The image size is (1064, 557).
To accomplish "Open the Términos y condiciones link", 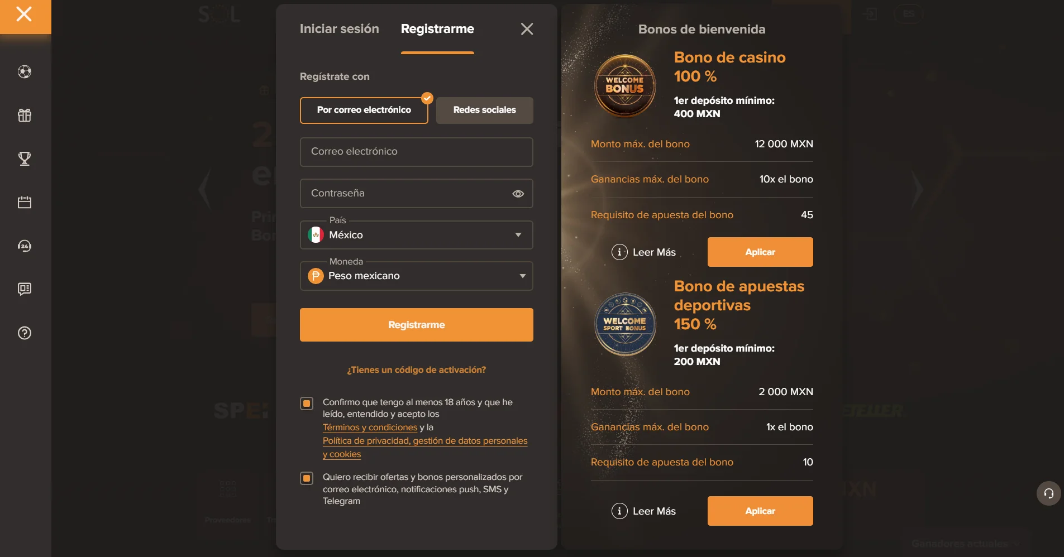I will point(370,428).
